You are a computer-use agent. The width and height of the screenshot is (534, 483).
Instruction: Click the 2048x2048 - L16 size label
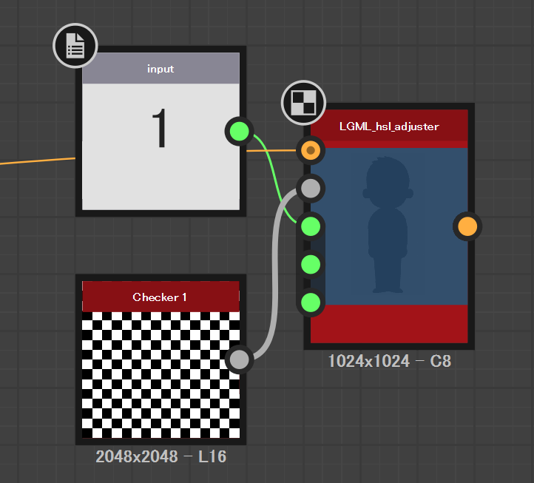pos(160,457)
